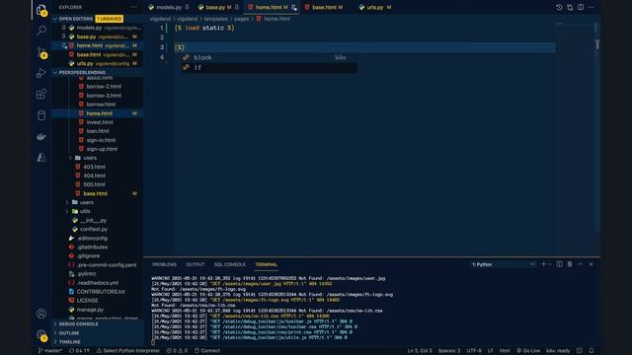Open the Source Control view
Screen dimensions: 632x355
click(x=41, y=52)
